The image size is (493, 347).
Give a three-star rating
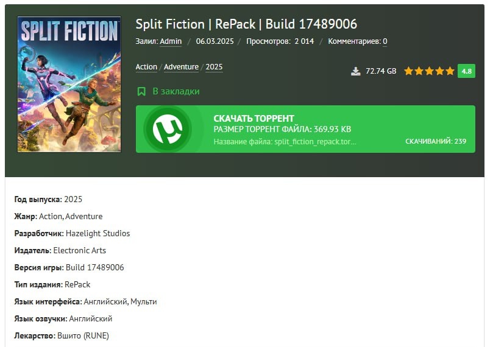430,71
